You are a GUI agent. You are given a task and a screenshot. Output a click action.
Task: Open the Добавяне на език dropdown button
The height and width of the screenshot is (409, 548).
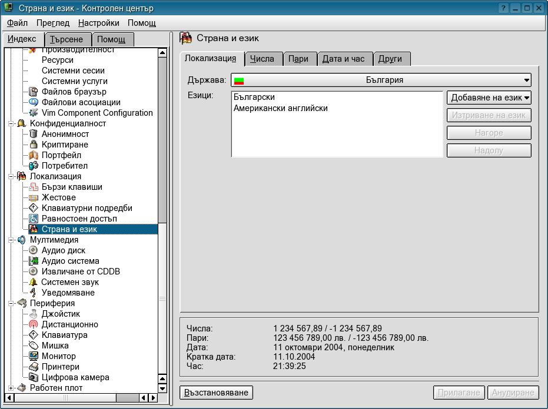[489, 98]
